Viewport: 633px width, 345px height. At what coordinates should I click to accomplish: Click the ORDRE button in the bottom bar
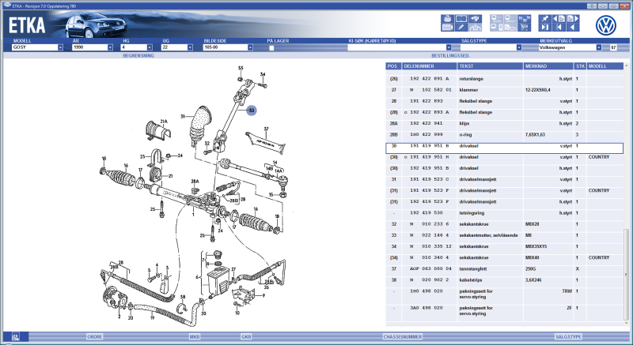point(94,336)
